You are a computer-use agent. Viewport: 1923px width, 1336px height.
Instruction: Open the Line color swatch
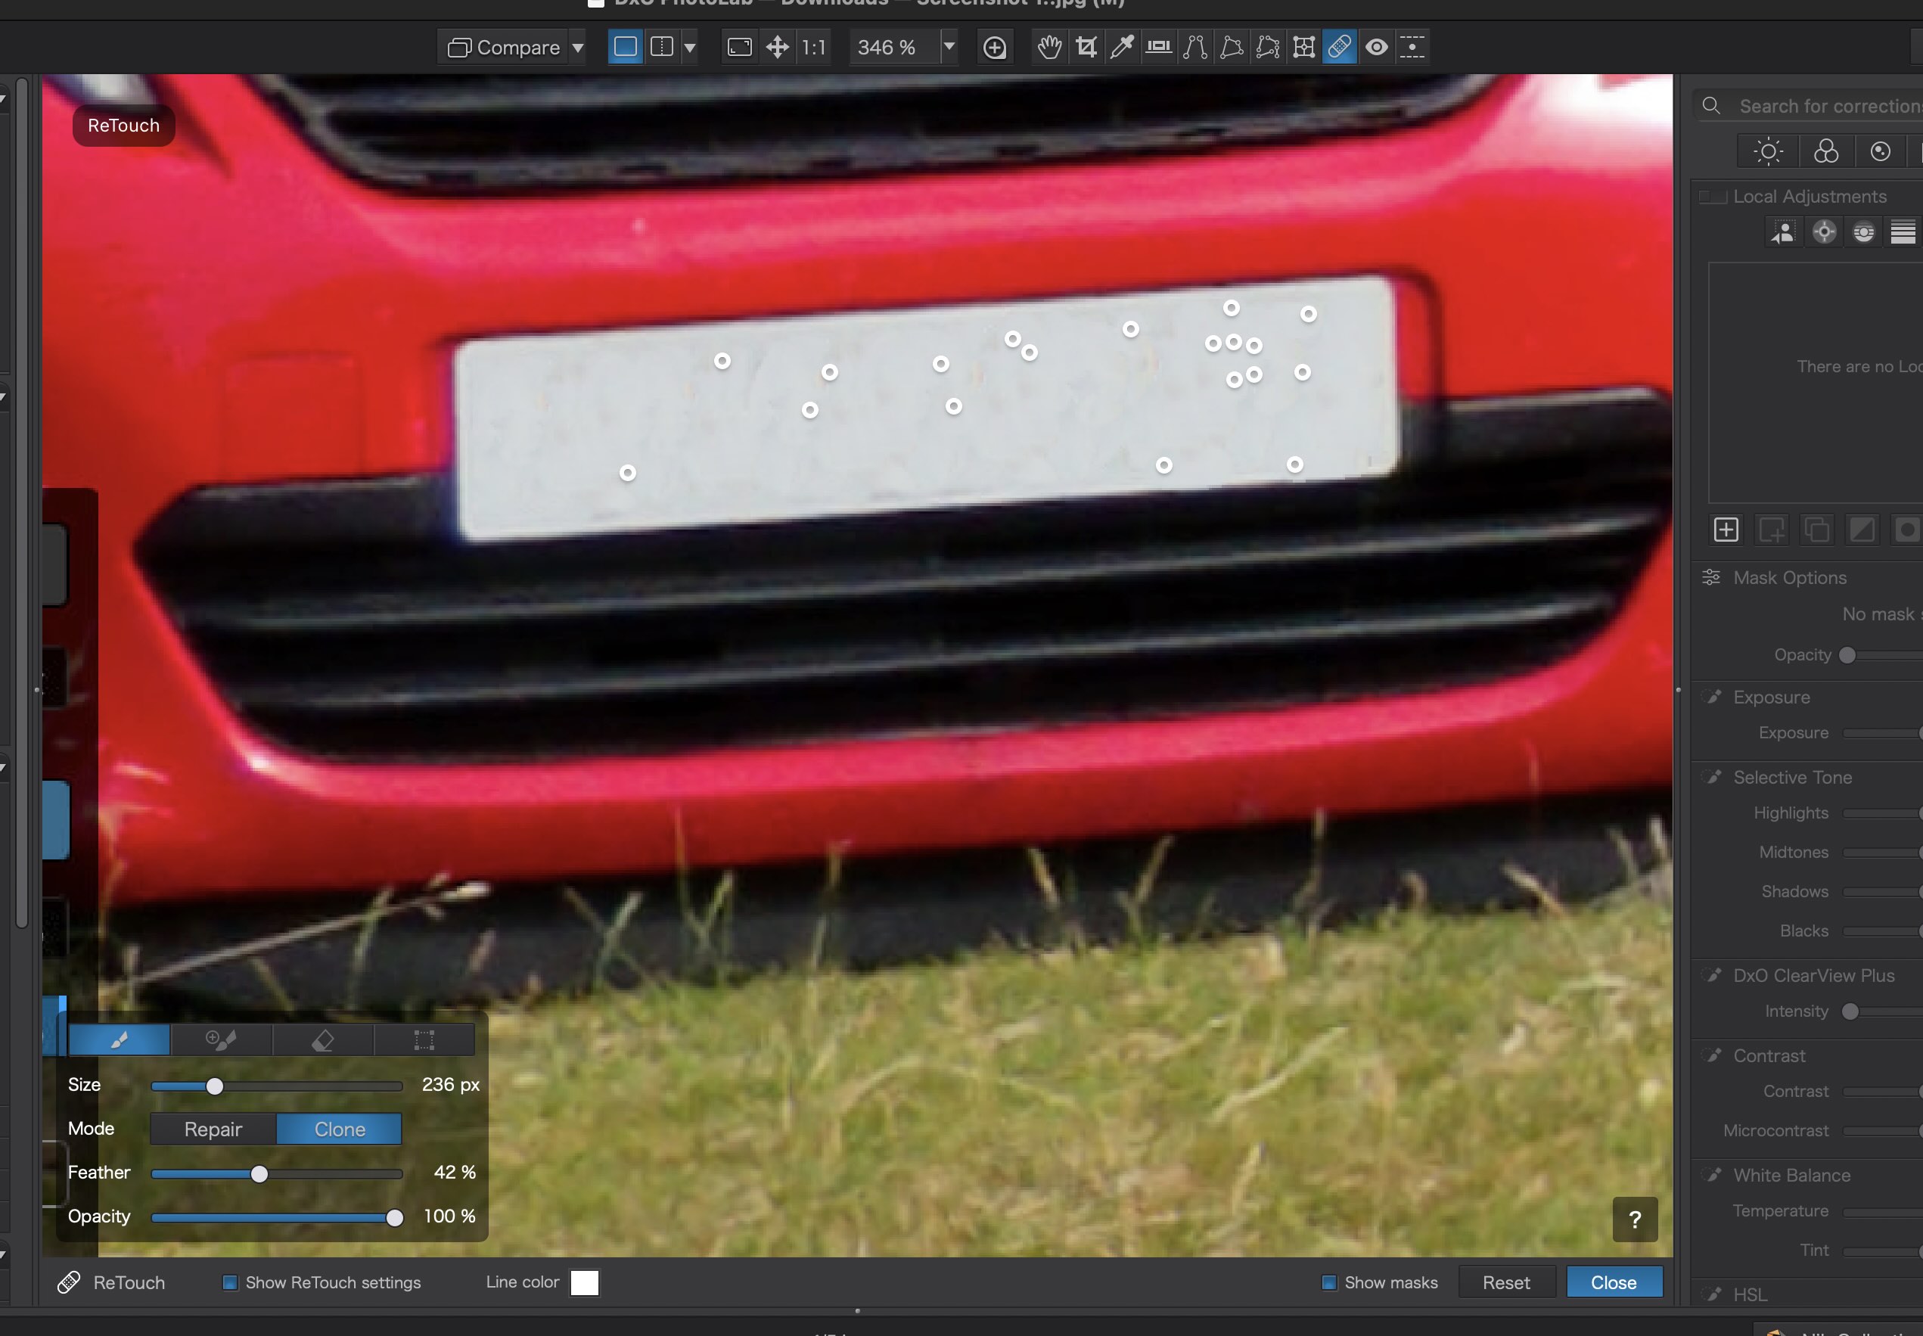pyautogui.click(x=585, y=1282)
